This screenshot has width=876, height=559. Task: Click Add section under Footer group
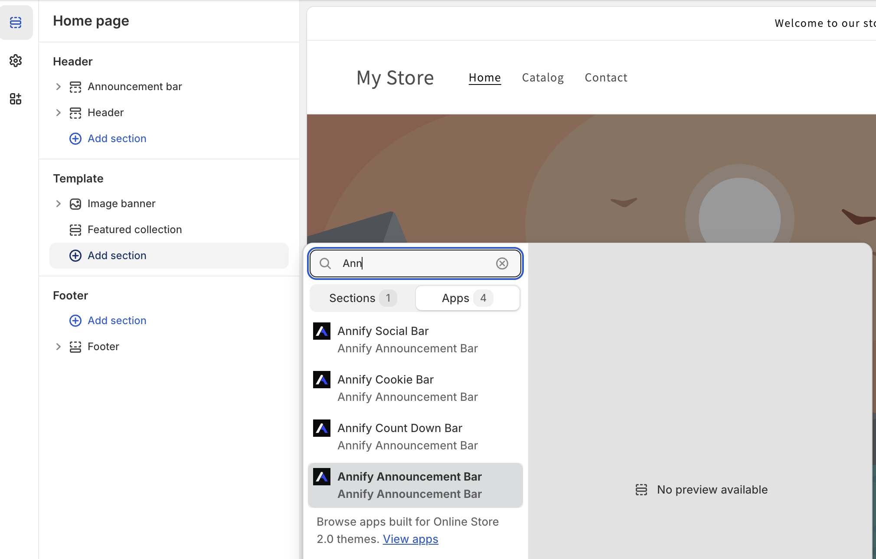tap(117, 321)
